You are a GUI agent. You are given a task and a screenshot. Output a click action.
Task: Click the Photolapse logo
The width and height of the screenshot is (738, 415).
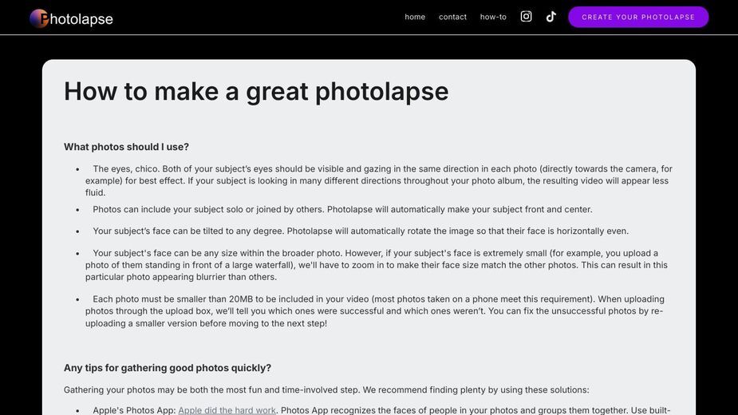coord(72,19)
